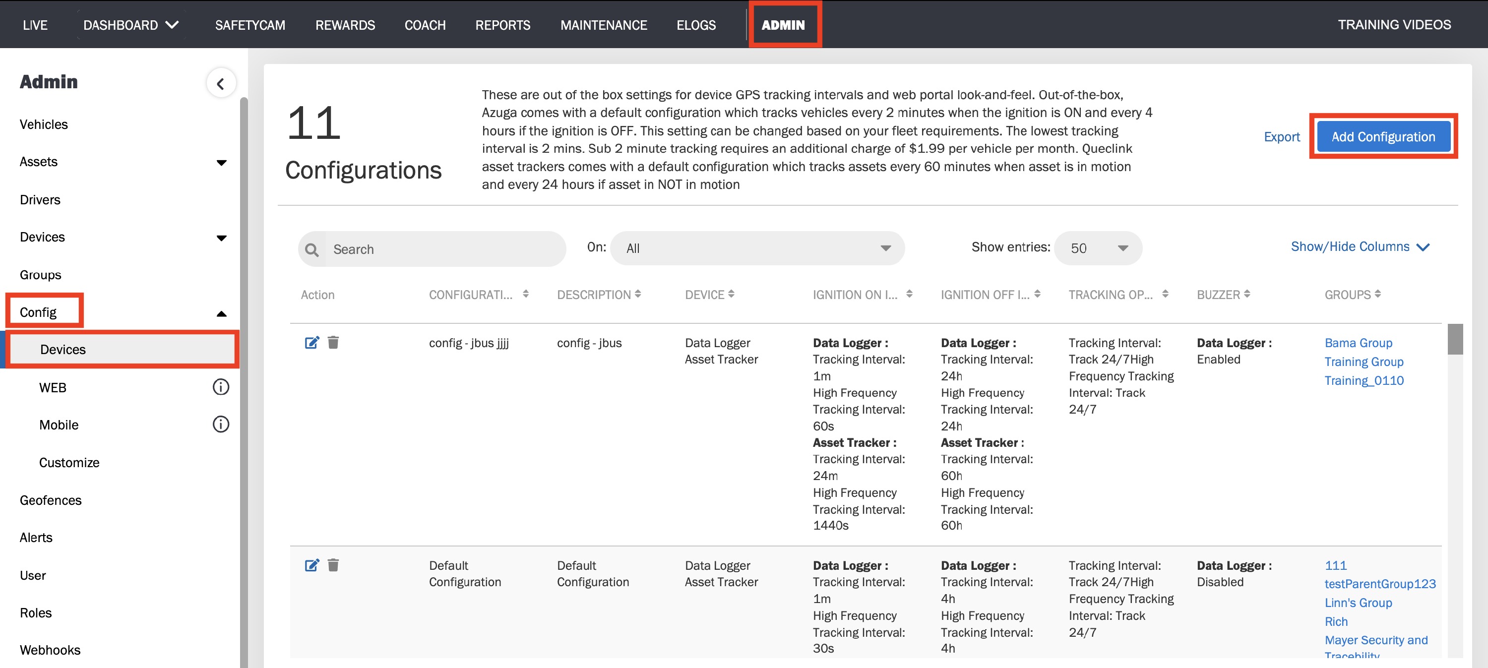Sort by Description column
Screen dimensions: 1488x668
[638, 294]
